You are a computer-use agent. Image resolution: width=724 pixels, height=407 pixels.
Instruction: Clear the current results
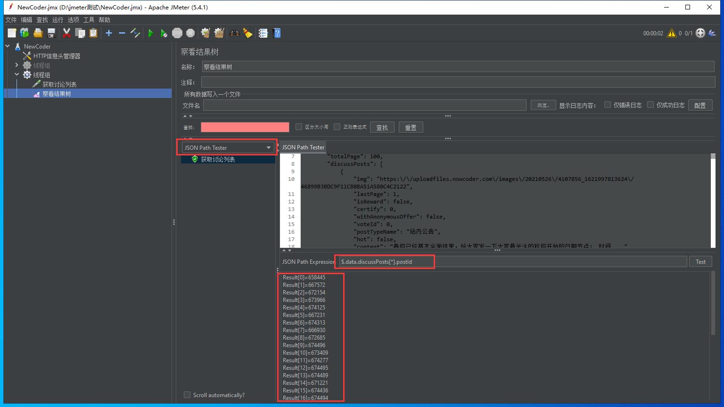206,33
